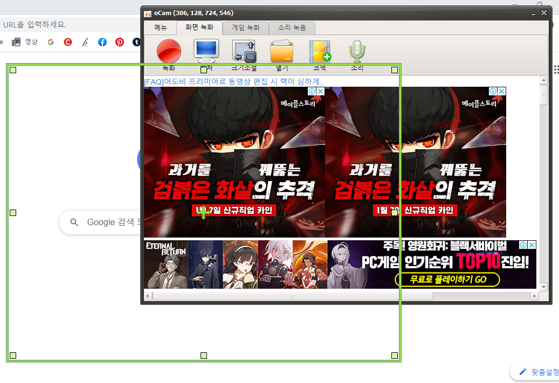Image resolution: width=559 pixels, height=383 pixels.
Task: Start recording with the red Record button
Action: coord(169,51)
